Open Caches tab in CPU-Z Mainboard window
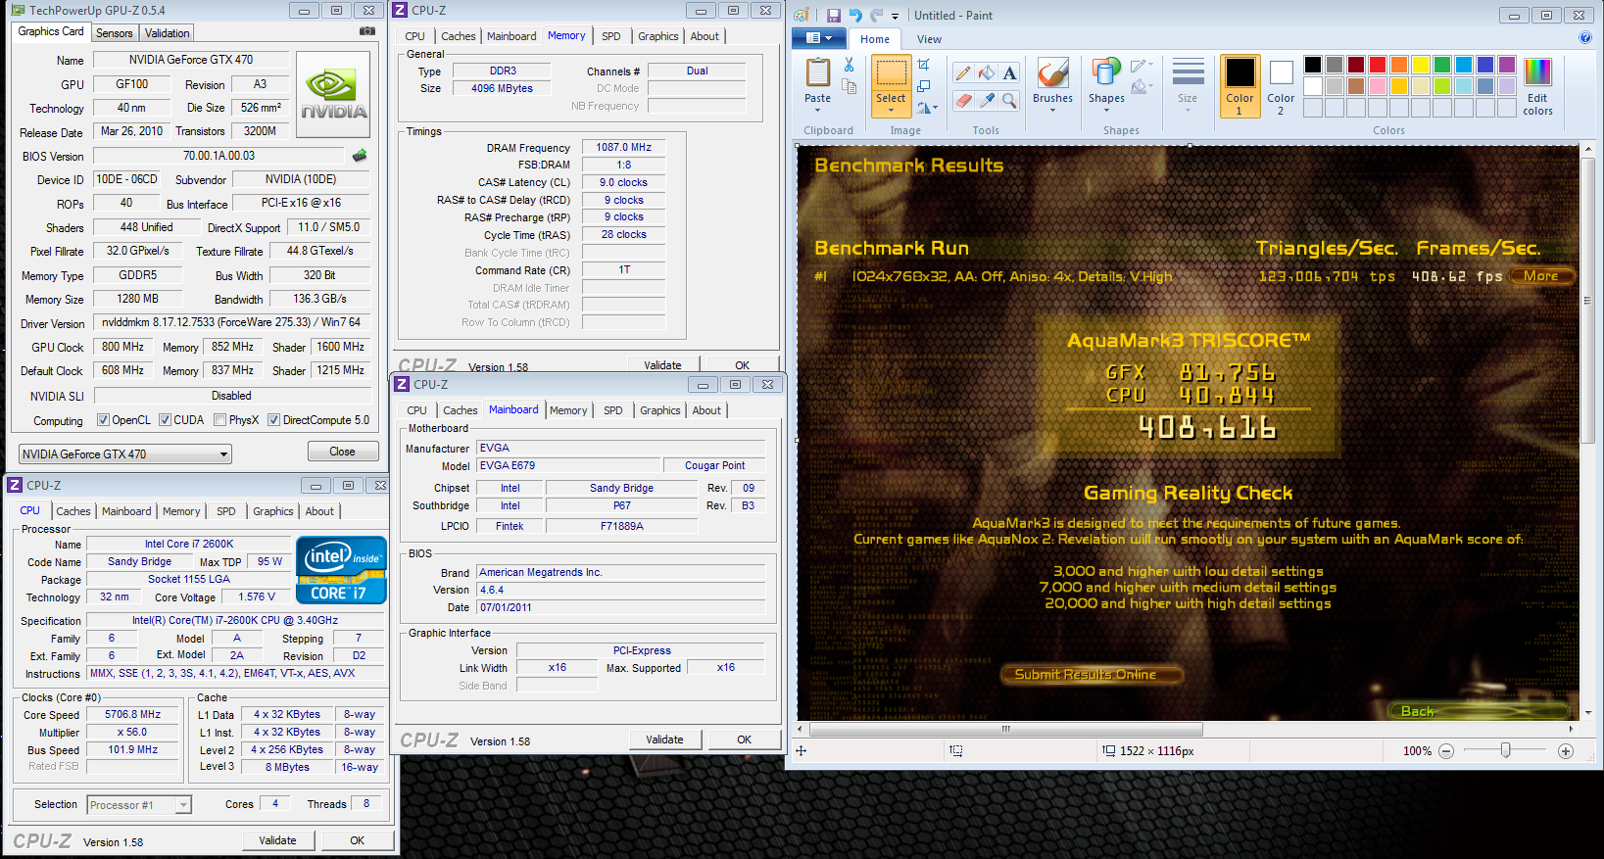This screenshot has height=859, width=1604. (x=461, y=410)
